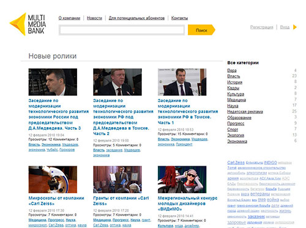Viewport: 306px width, 228px height.
Task: Click заказник in the tag cloud
Action: [256, 216]
